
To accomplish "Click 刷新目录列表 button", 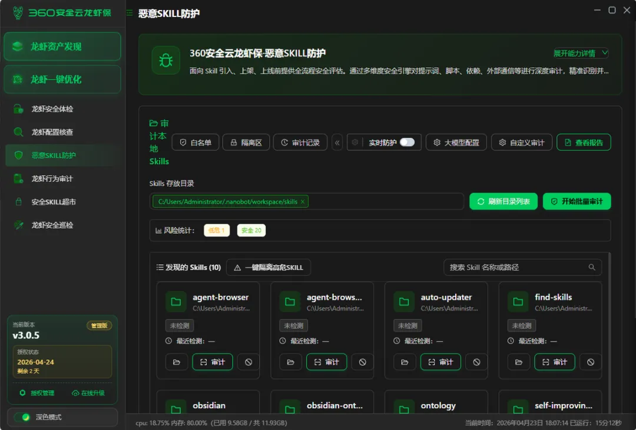I will (x=503, y=201).
